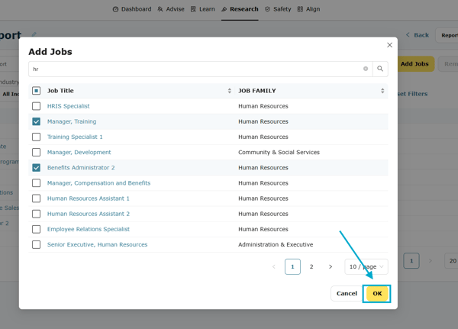Click the Research icon in top navigation
This screenshot has height=329, width=458.
pos(224,9)
